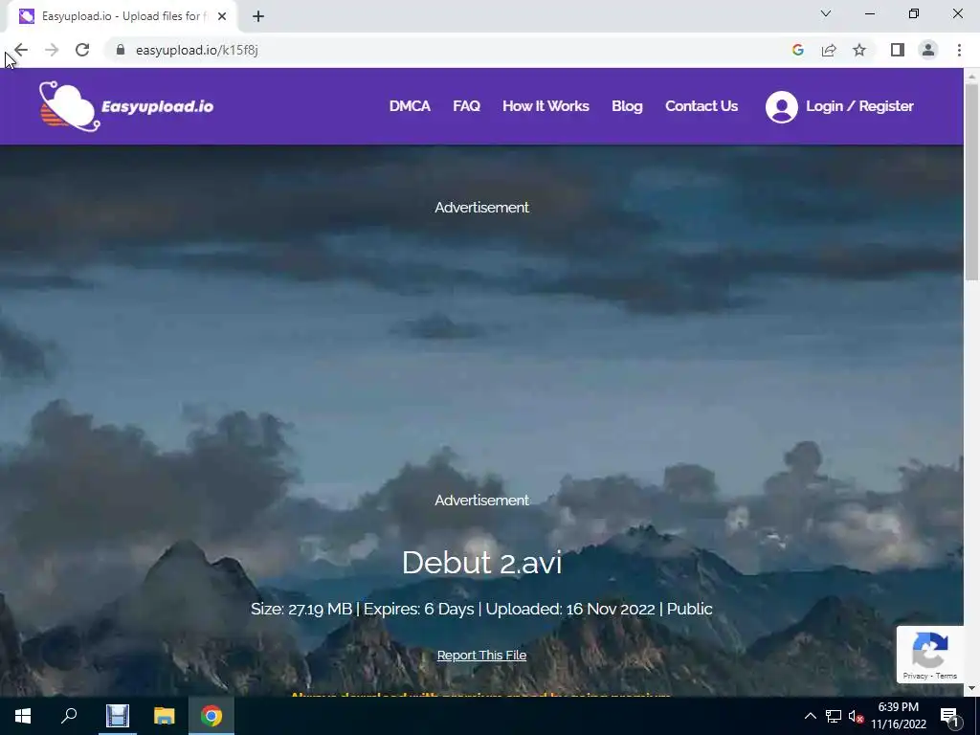Reload the page with refresh icon
Image resolution: width=980 pixels, height=735 pixels.
point(82,50)
